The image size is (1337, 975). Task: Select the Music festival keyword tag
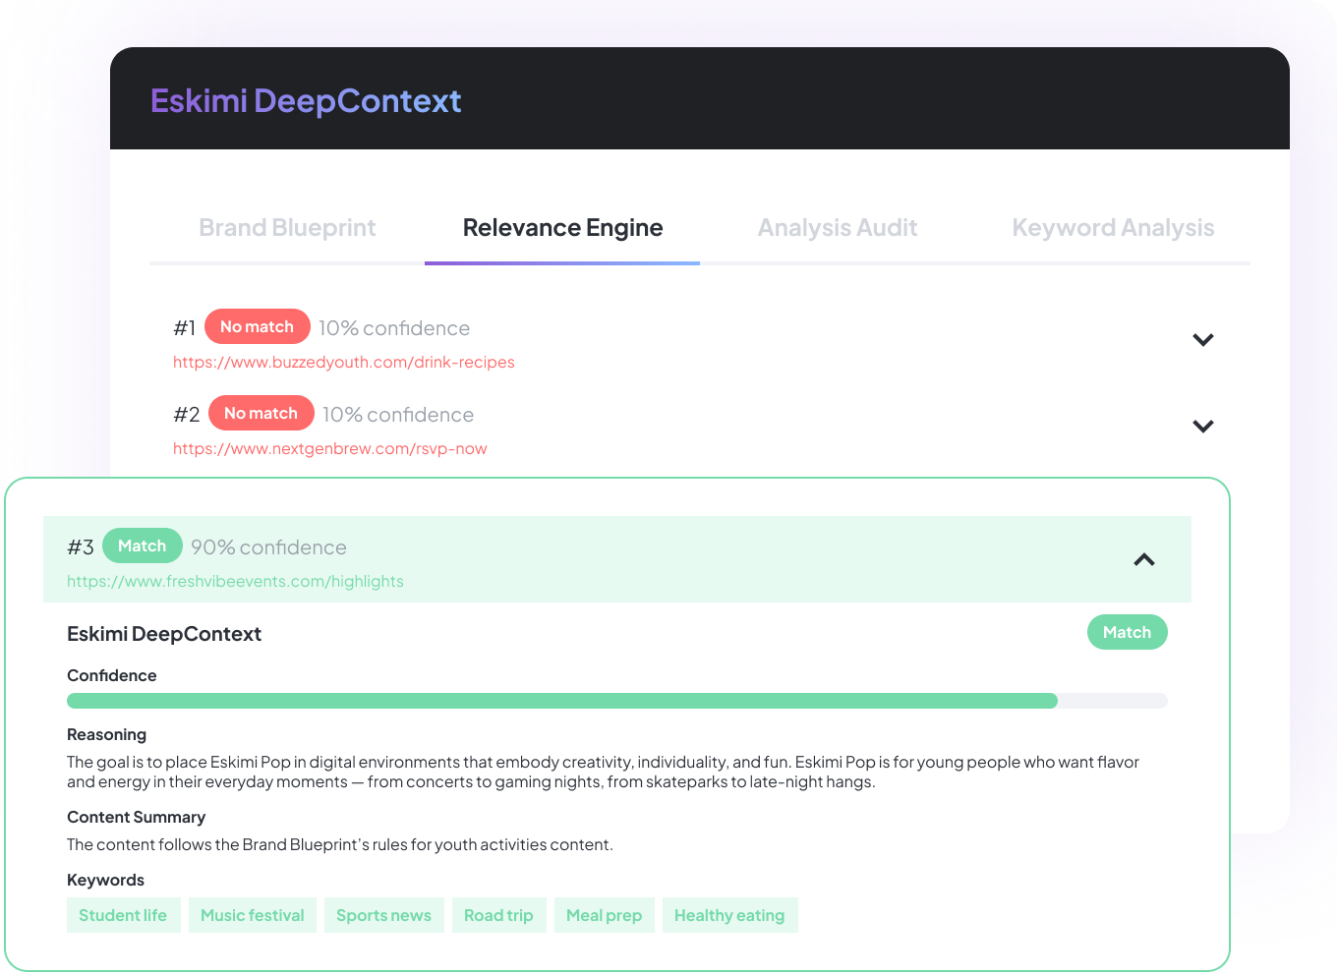(x=253, y=915)
